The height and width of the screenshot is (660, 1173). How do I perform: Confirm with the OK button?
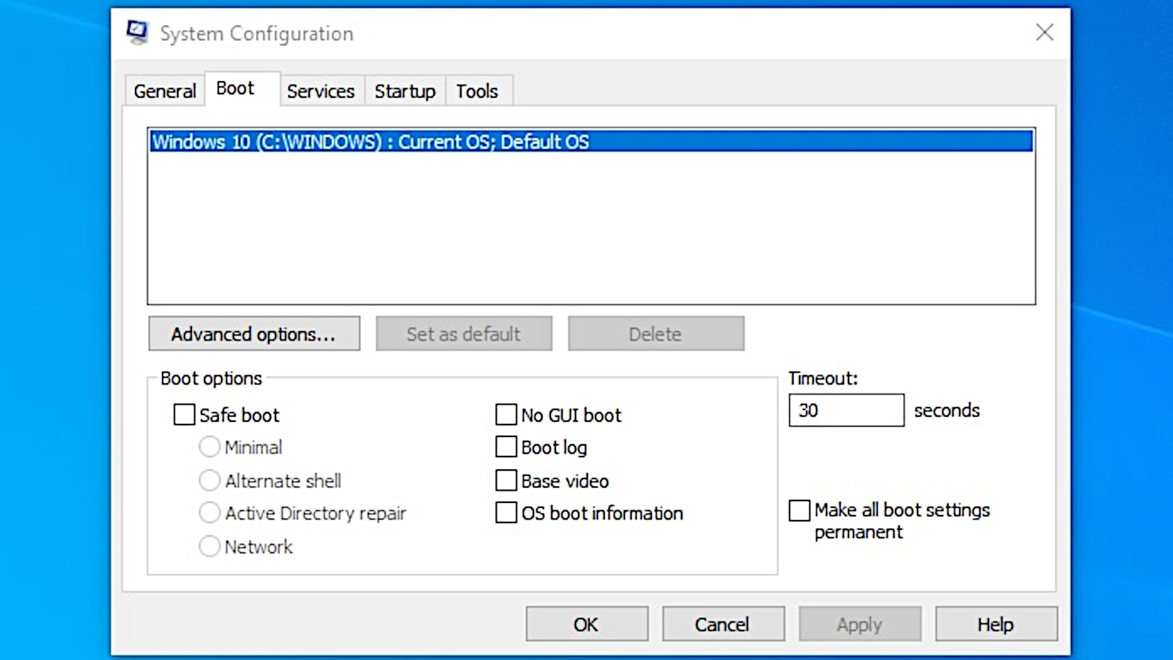(586, 624)
